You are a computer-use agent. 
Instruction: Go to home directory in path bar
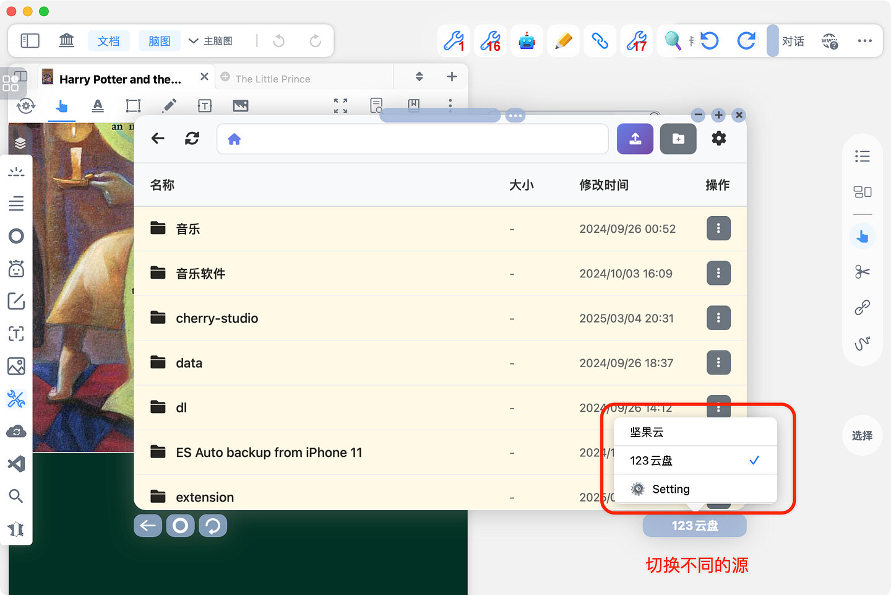(x=234, y=139)
